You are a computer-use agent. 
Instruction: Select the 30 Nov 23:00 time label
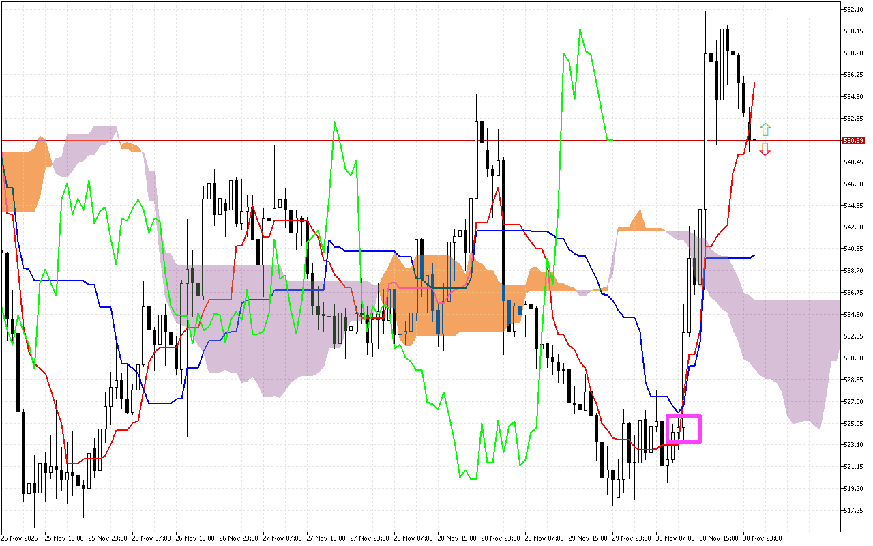(x=763, y=538)
